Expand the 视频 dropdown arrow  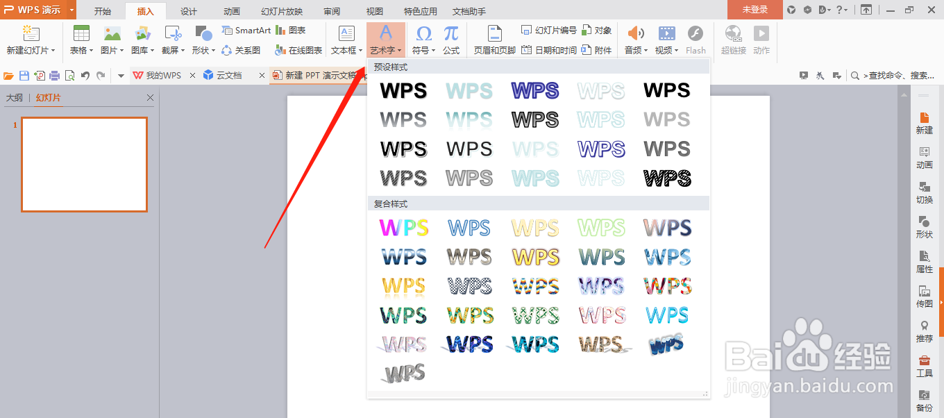point(677,51)
